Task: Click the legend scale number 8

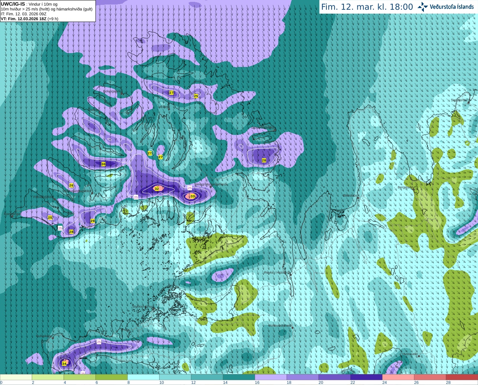Action: (x=128, y=382)
